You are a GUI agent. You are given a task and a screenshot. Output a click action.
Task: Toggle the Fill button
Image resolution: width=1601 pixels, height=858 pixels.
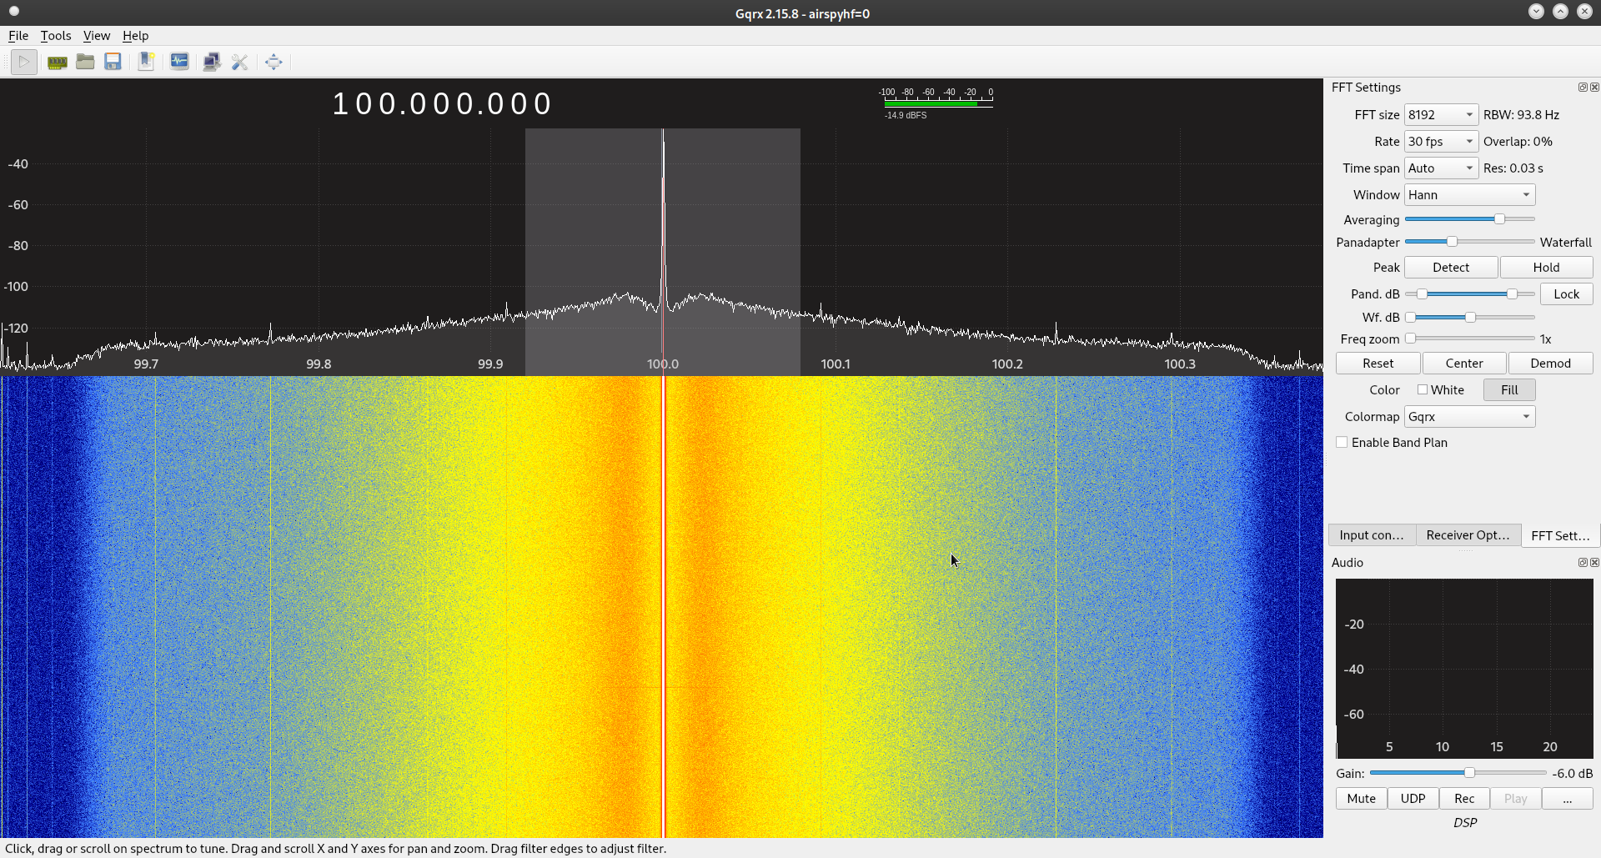click(1508, 389)
